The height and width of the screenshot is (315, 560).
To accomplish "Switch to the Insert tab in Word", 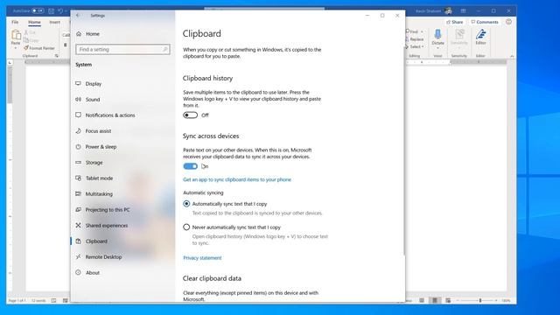I will pyautogui.click(x=54, y=22).
